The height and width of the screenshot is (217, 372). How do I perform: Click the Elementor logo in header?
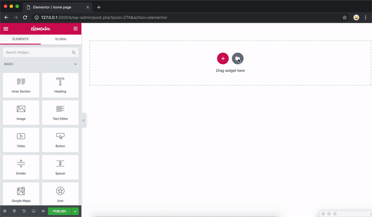(41, 29)
